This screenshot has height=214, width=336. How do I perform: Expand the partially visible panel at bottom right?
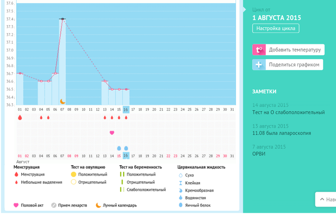click(326, 199)
